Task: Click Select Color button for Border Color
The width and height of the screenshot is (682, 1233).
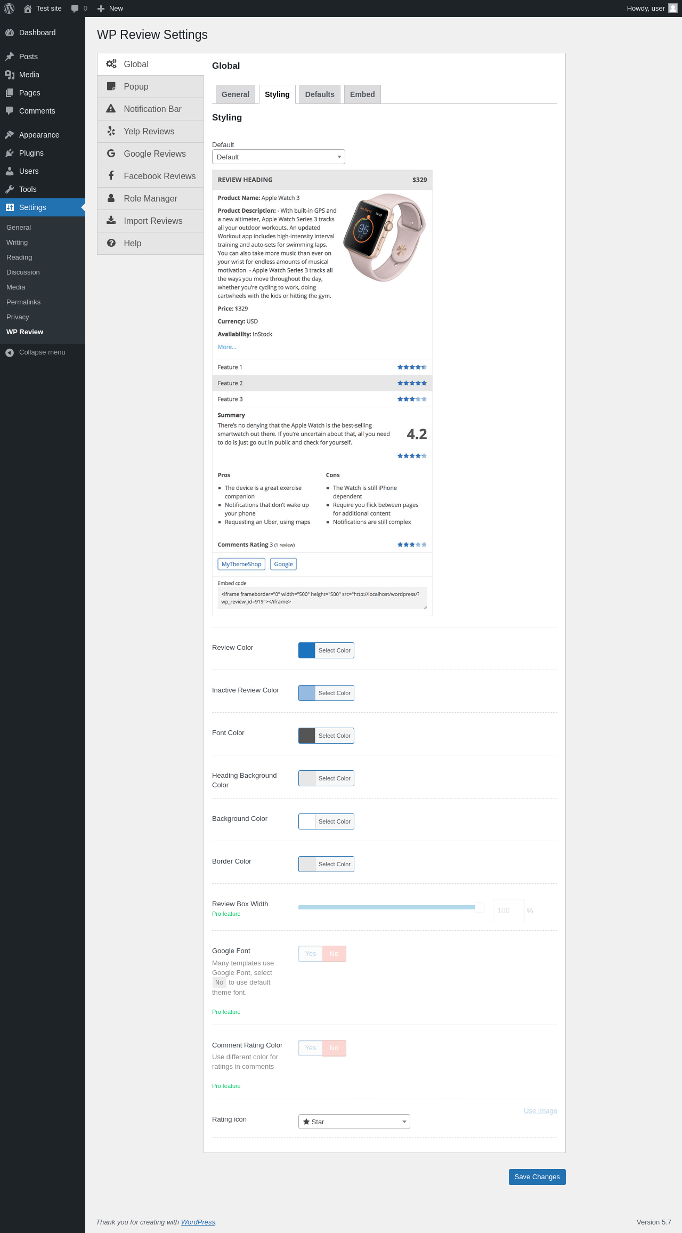Action: pyautogui.click(x=335, y=864)
